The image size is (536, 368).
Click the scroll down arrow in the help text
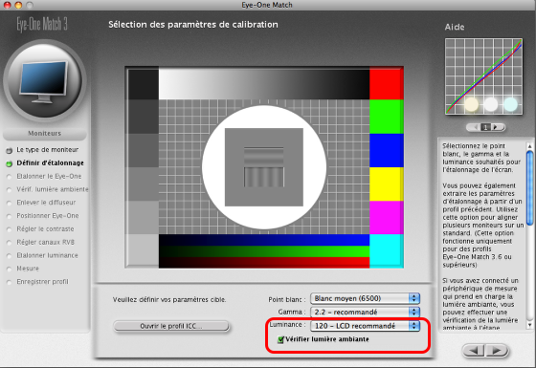point(530,325)
